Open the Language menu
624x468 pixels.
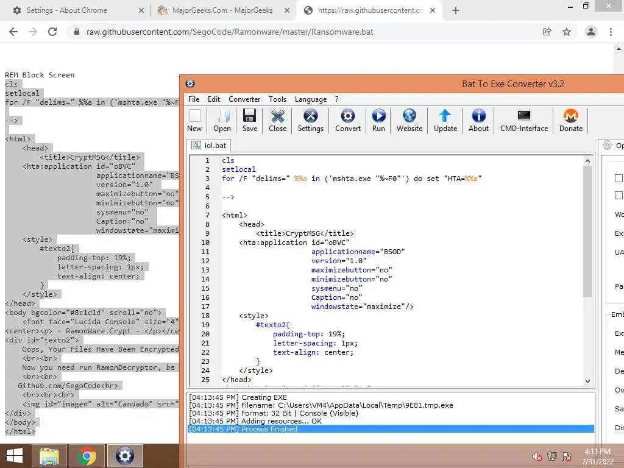[311, 99]
